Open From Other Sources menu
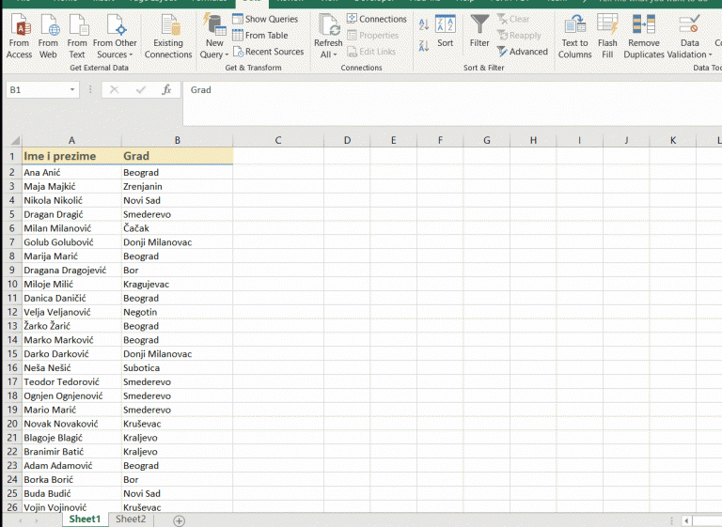The image size is (722, 527). tap(115, 37)
